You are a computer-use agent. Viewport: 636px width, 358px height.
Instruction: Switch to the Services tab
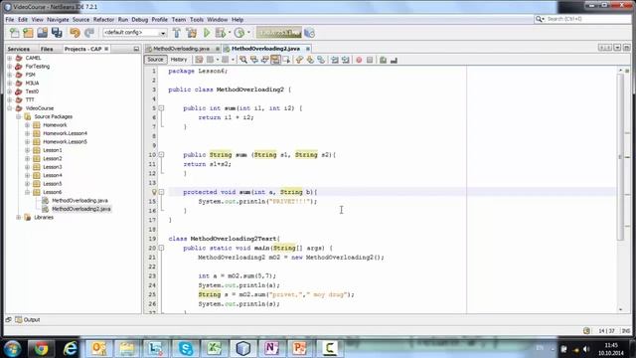(19, 49)
